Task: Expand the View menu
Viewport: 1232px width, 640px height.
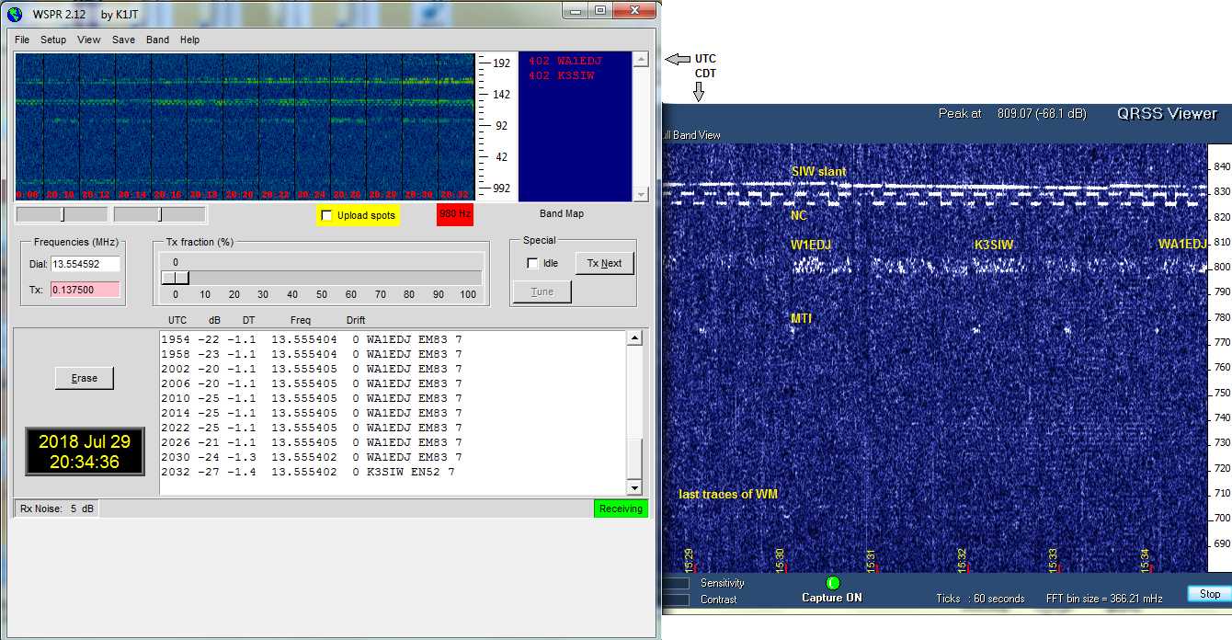Action: [89, 40]
